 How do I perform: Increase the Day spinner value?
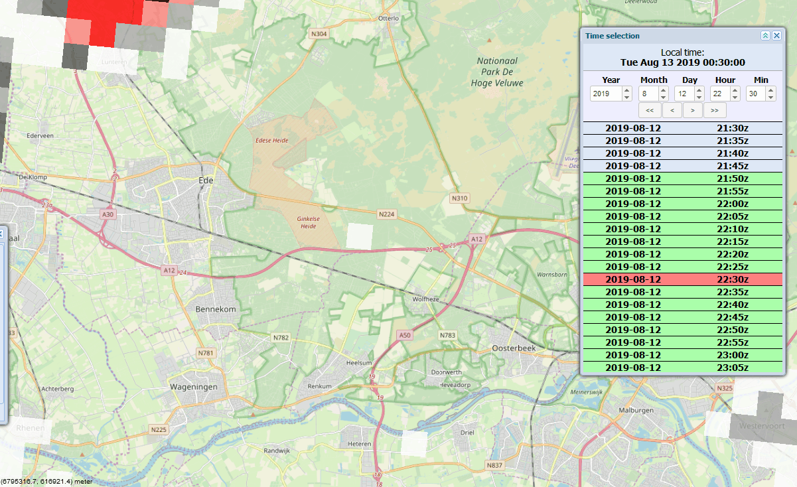pos(699,90)
